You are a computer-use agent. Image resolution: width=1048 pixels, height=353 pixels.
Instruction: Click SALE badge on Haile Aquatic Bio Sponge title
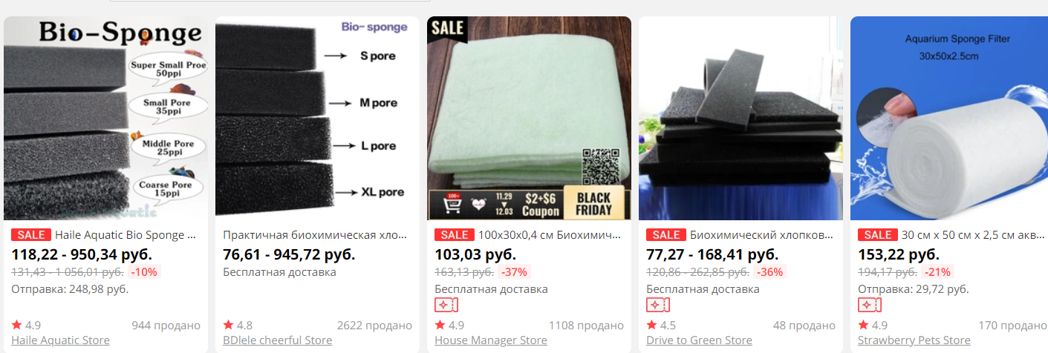click(x=31, y=235)
